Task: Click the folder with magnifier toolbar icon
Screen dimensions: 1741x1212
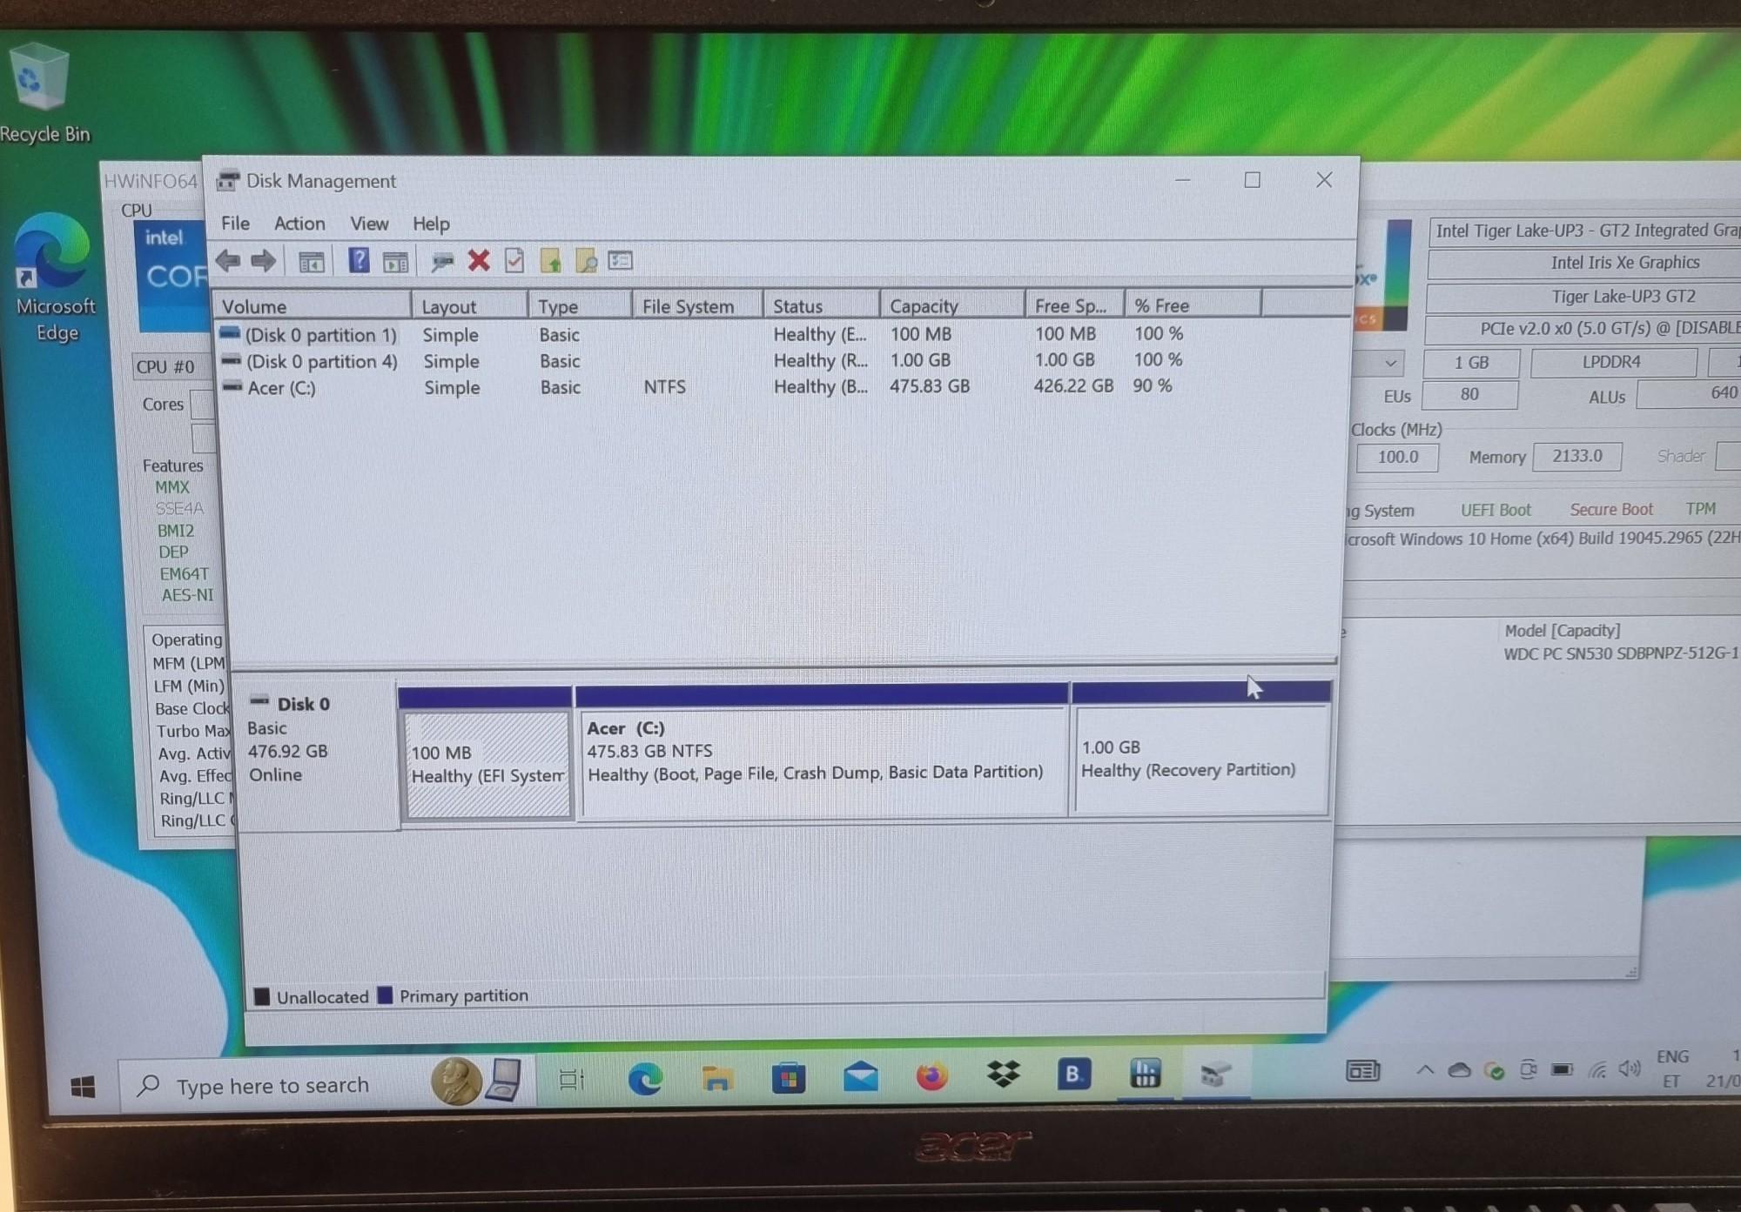Action: (586, 261)
